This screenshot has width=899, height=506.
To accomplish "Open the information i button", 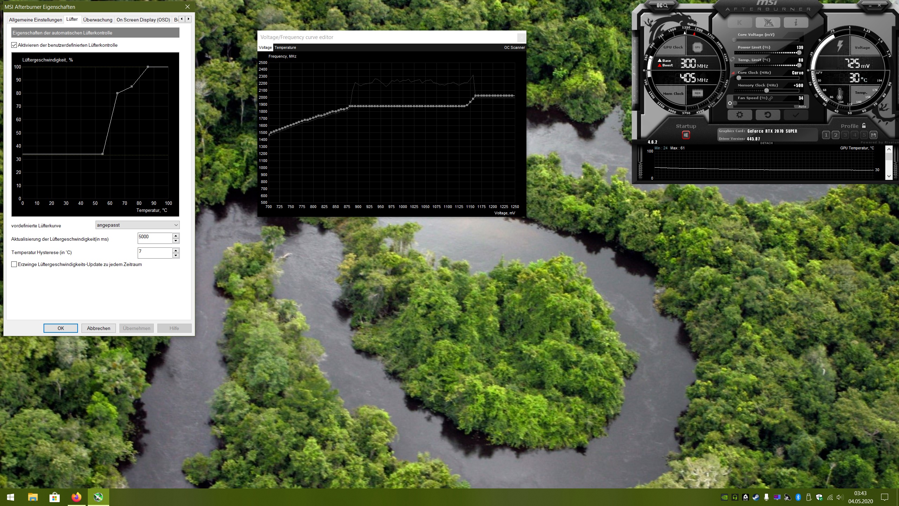I will (x=796, y=23).
